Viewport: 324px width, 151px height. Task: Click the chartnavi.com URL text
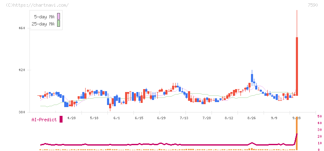tap(37, 5)
